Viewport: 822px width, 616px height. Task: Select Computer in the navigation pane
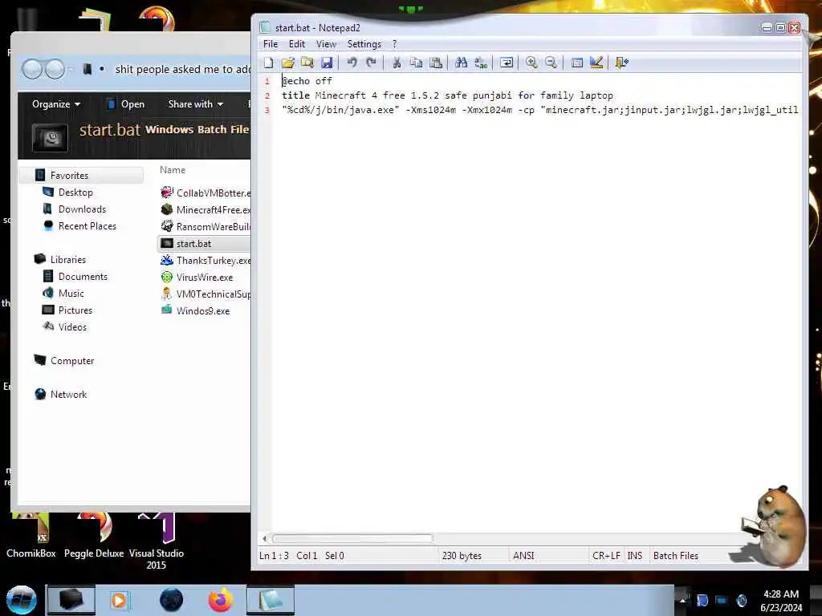tap(71, 361)
